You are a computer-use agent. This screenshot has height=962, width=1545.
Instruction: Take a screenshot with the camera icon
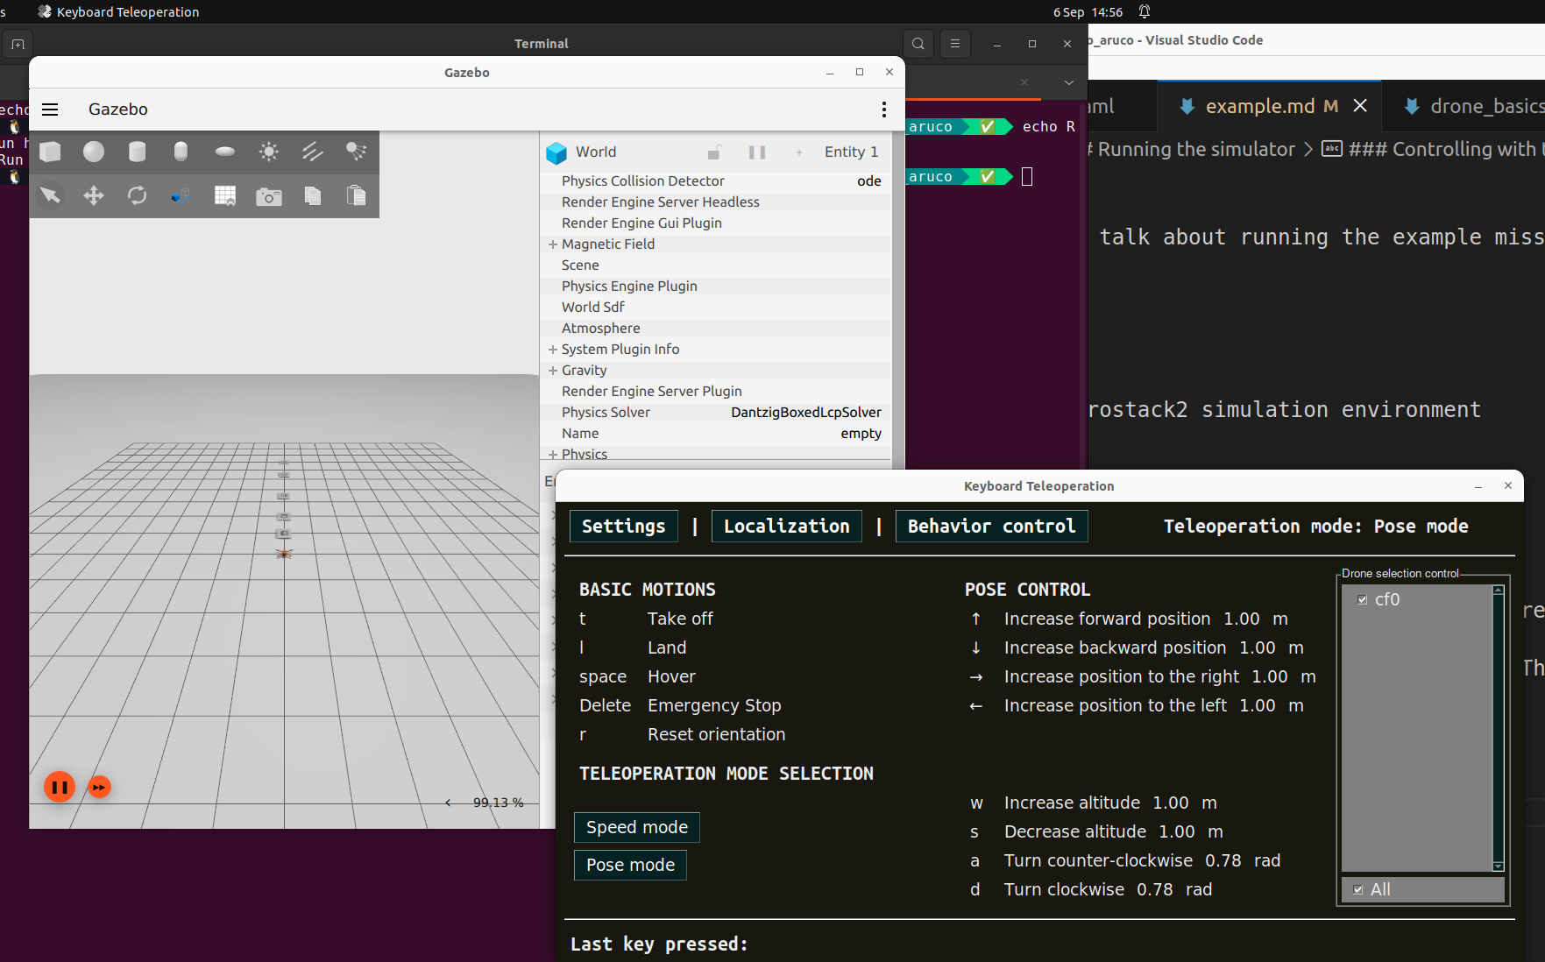pyautogui.click(x=269, y=196)
